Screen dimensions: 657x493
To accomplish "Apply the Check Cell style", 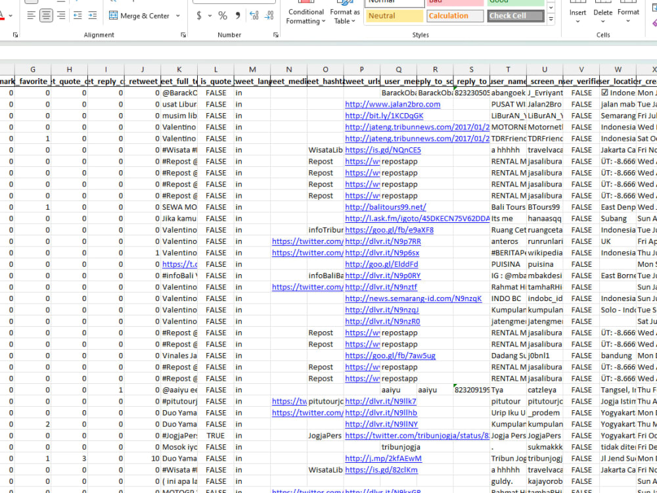I will pyautogui.click(x=516, y=16).
